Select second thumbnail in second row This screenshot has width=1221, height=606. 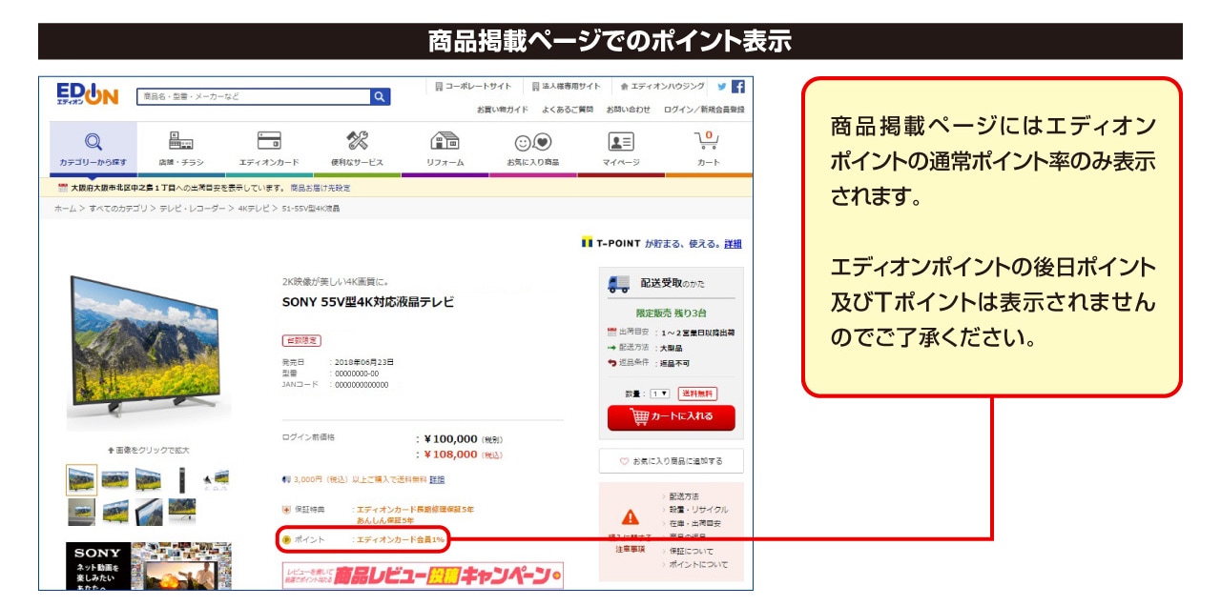[x=115, y=513]
